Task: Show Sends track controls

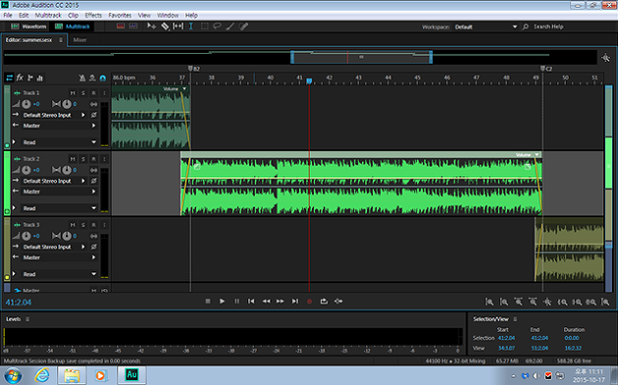Action: click(x=30, y=78)
